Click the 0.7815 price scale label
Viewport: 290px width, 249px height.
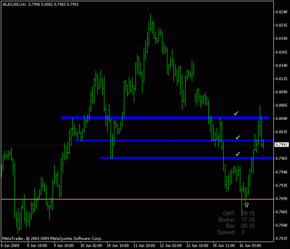(282, 238)
